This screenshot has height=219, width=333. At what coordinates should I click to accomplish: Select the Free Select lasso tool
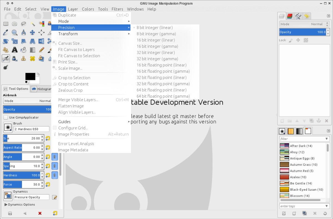pyautogui.click(x=24, y=24)
